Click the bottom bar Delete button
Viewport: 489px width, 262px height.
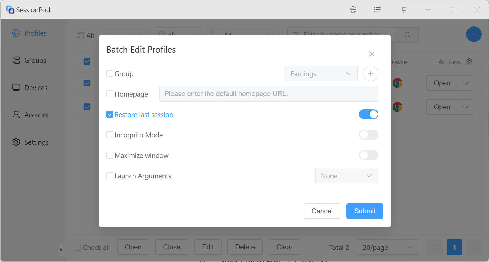click(x=245, y=247)
